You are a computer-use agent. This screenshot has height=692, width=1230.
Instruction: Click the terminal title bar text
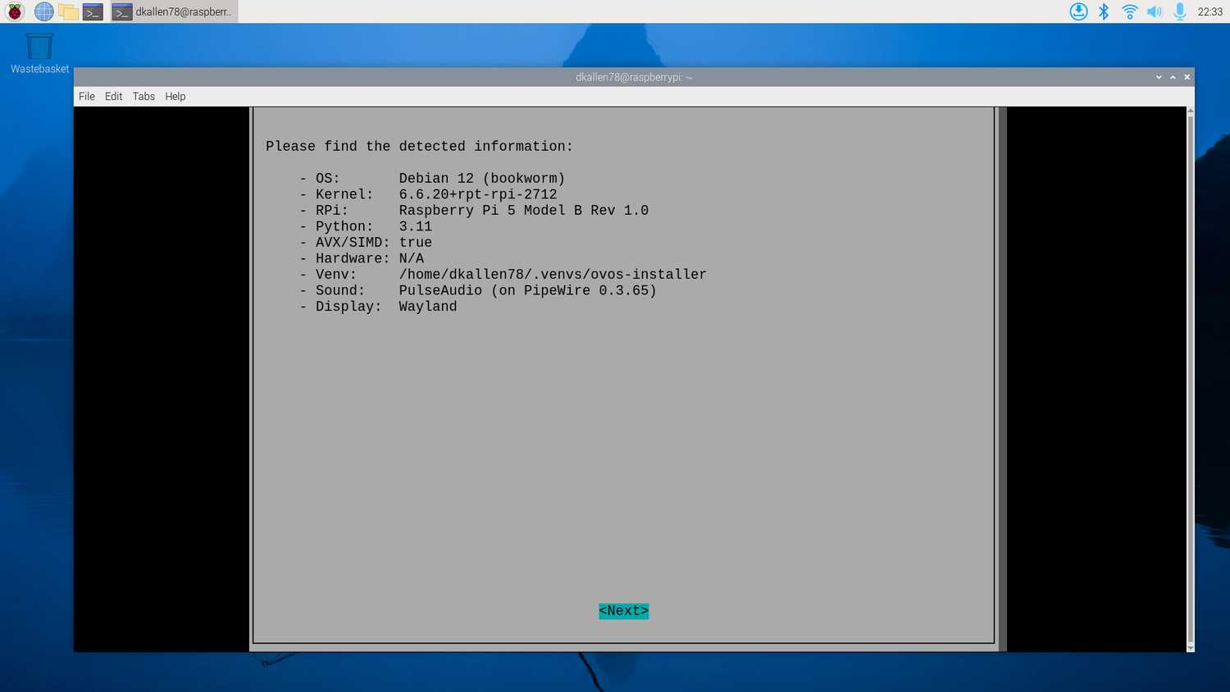tap(634, 77)
